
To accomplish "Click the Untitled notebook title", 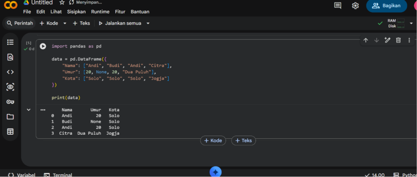I will pos(42,3).
